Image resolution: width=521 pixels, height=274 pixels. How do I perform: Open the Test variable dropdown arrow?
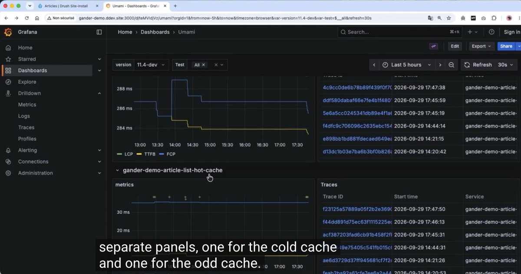pos(222,65)
